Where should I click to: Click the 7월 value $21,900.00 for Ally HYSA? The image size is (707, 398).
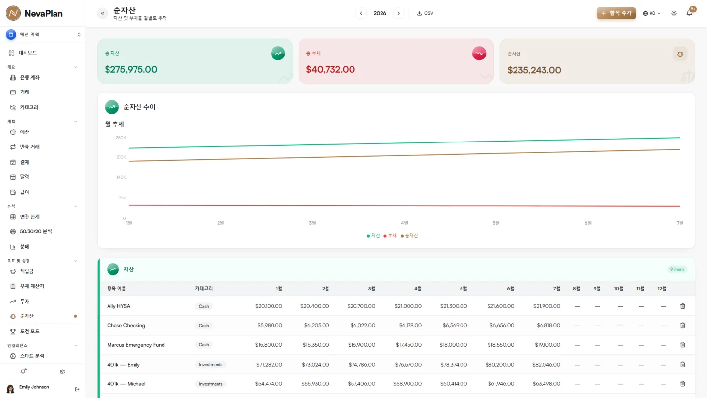click(x=546, y=306)
